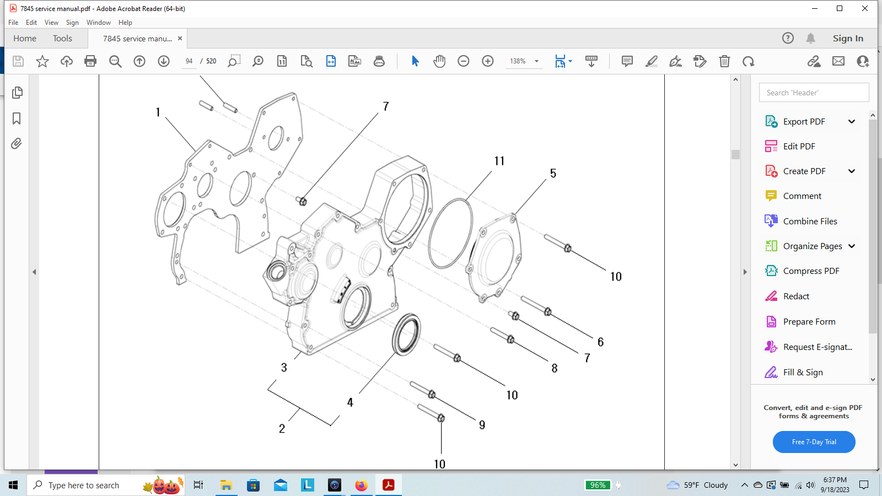Open the View menu
This screenshot has width=882, height=496.
[51, 23]
